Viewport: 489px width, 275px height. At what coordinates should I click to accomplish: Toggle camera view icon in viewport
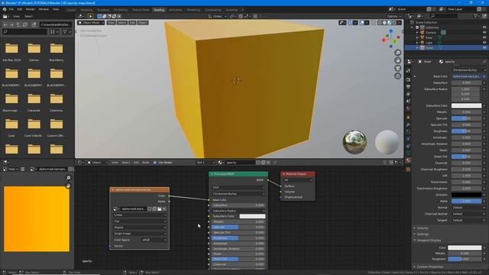pos(397,68)
